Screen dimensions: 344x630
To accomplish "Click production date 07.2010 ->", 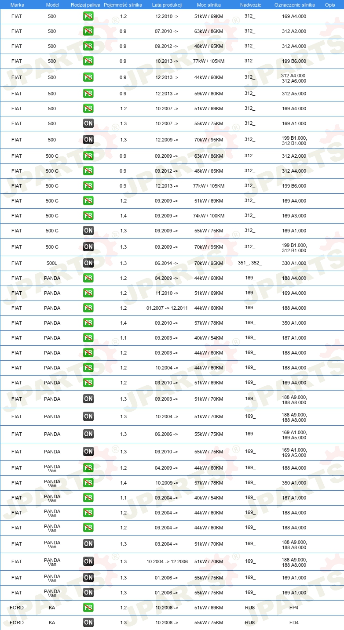I will [167, 31].
